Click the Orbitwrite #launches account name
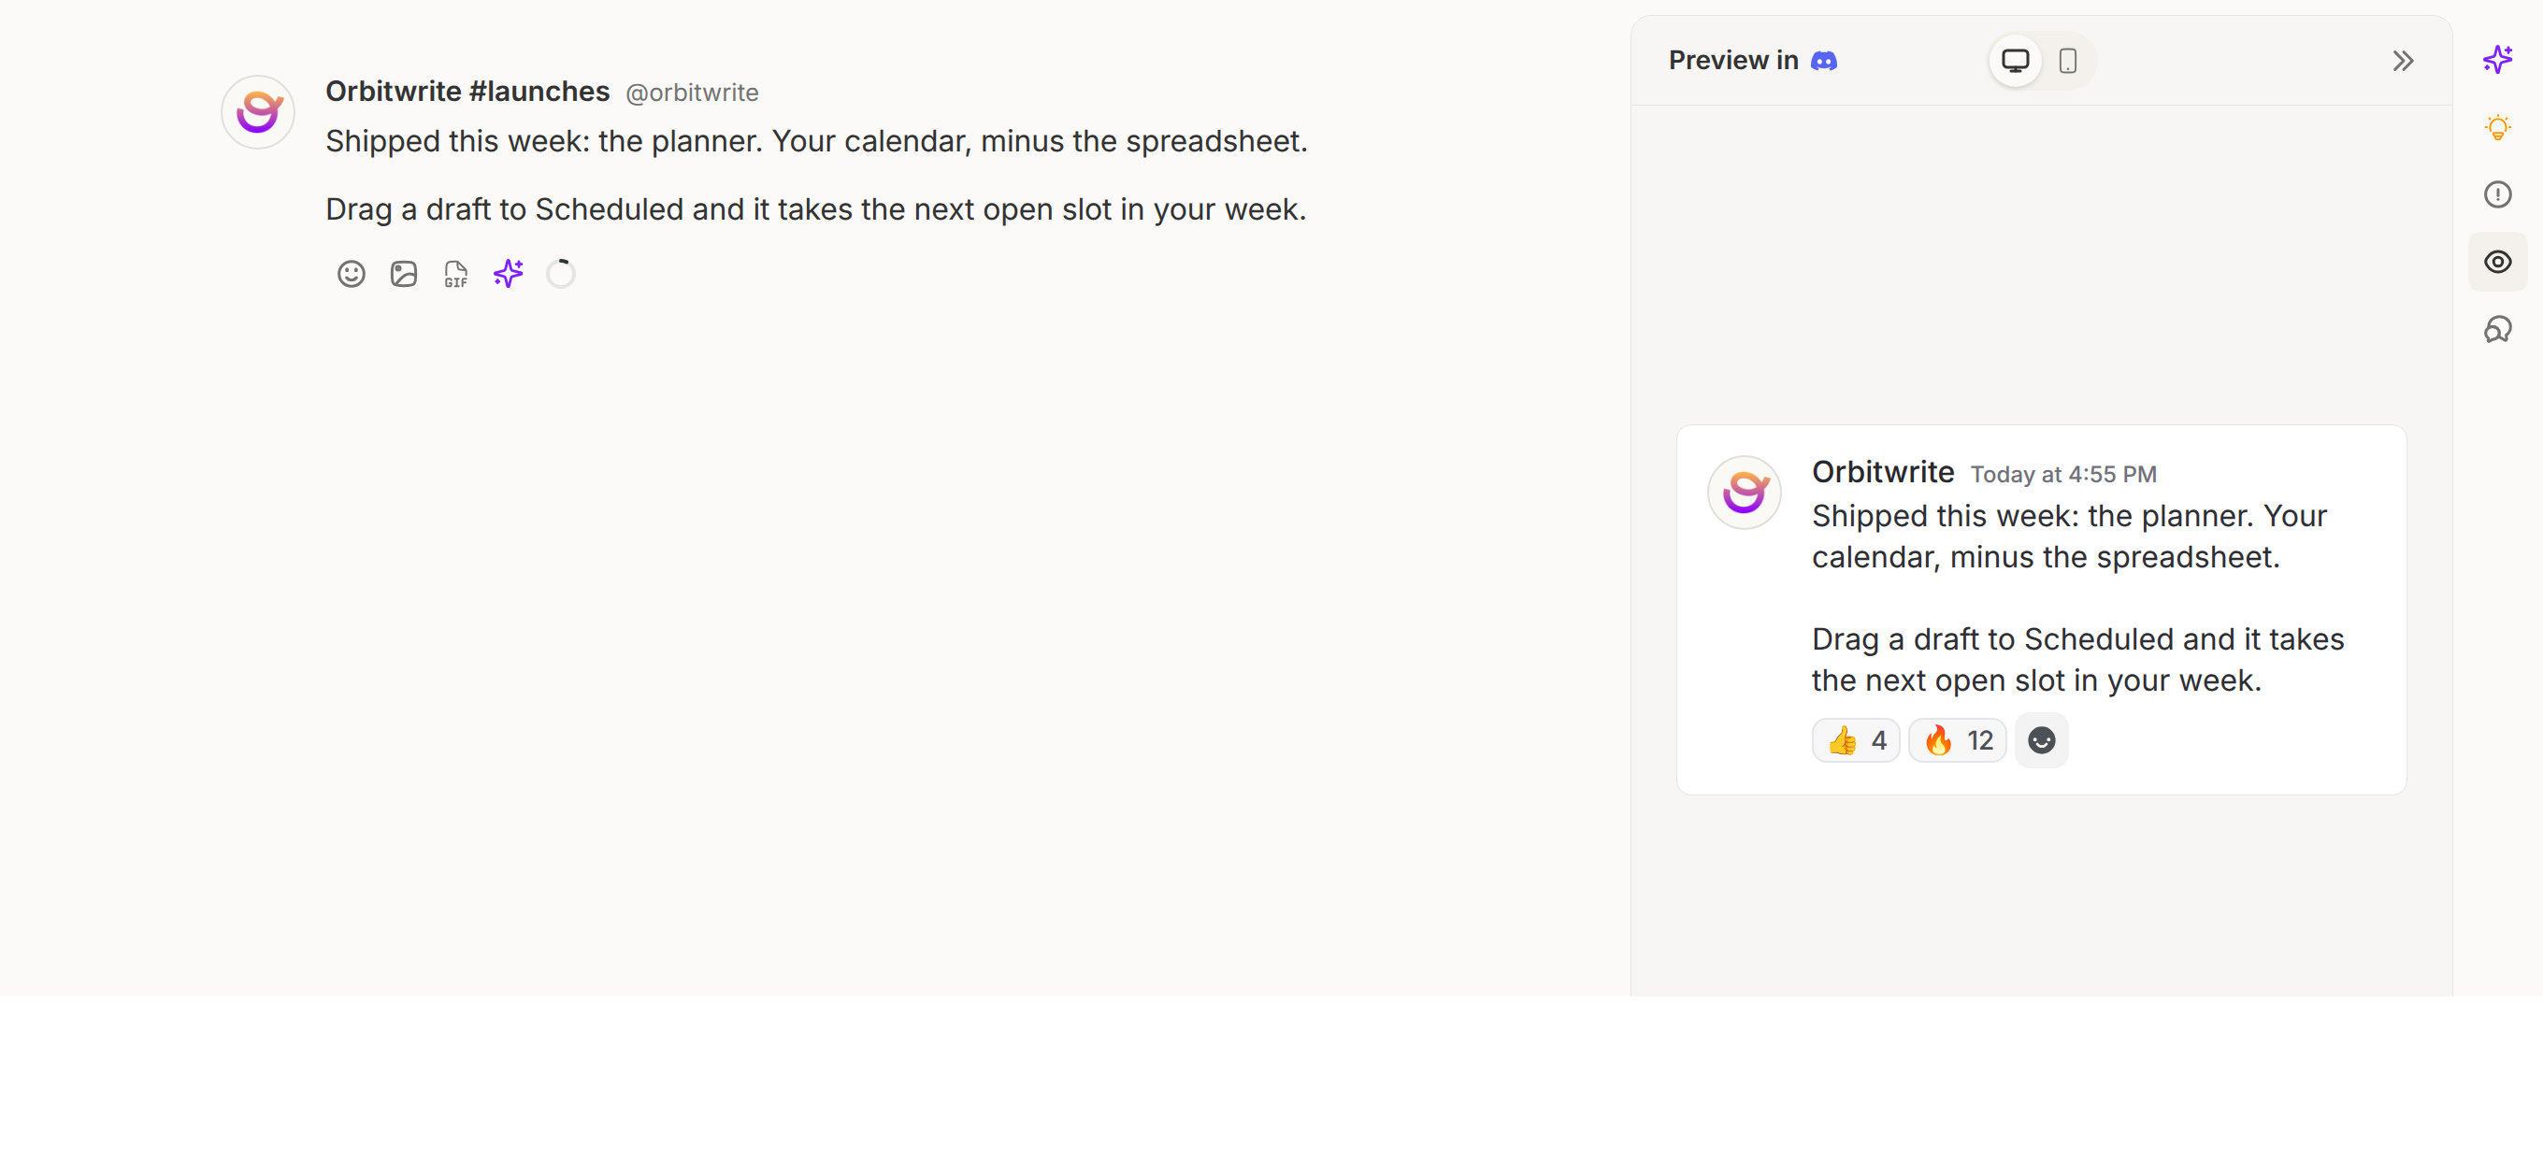The width and height of the screenshot is (2543, 1159). pos(467,91)
